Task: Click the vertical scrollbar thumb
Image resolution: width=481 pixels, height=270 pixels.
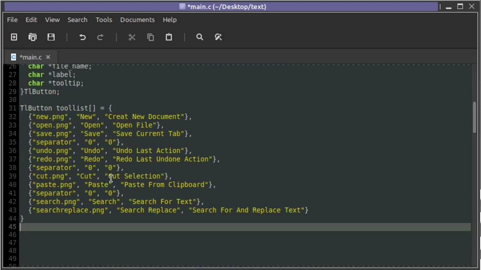Action: tap(475, 117)
